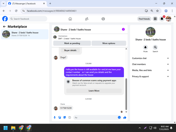Open the Friends icon in top navigation
The width and height of the screenshot is (176, 132).
click(87, 19)
